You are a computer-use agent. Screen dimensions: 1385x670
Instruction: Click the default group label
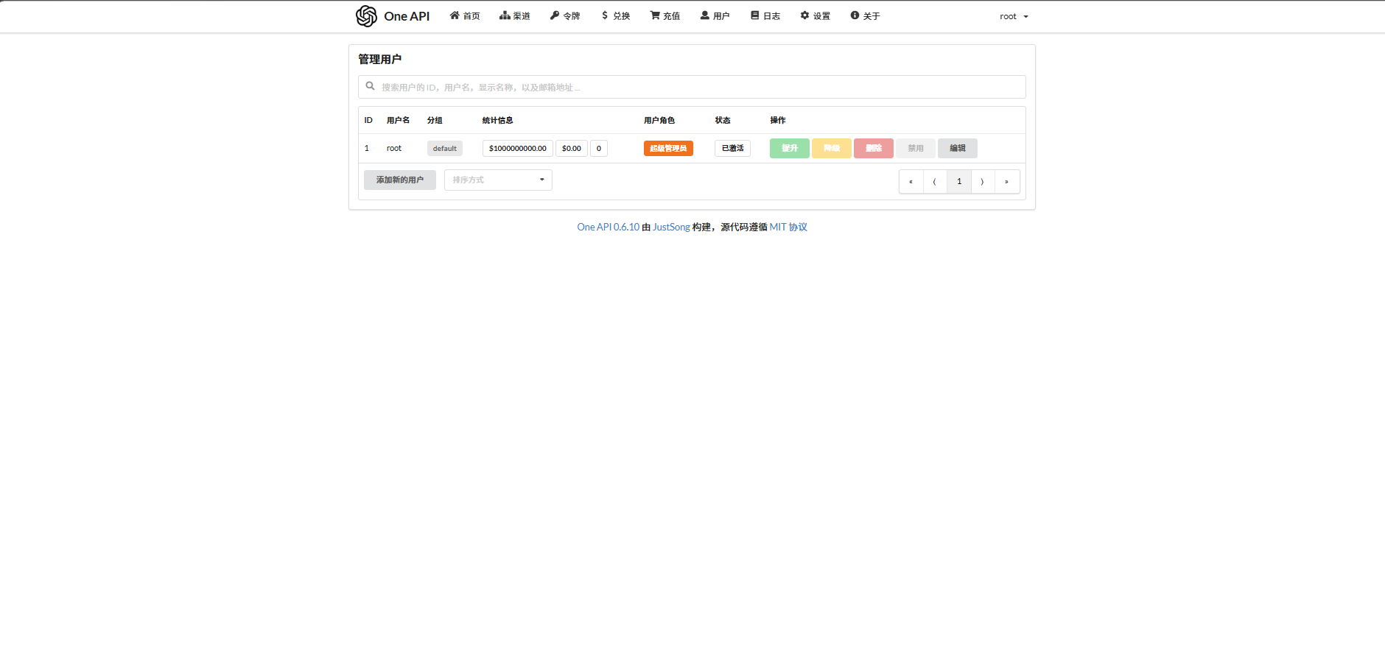pyautogui.click(x=445, y=149)
